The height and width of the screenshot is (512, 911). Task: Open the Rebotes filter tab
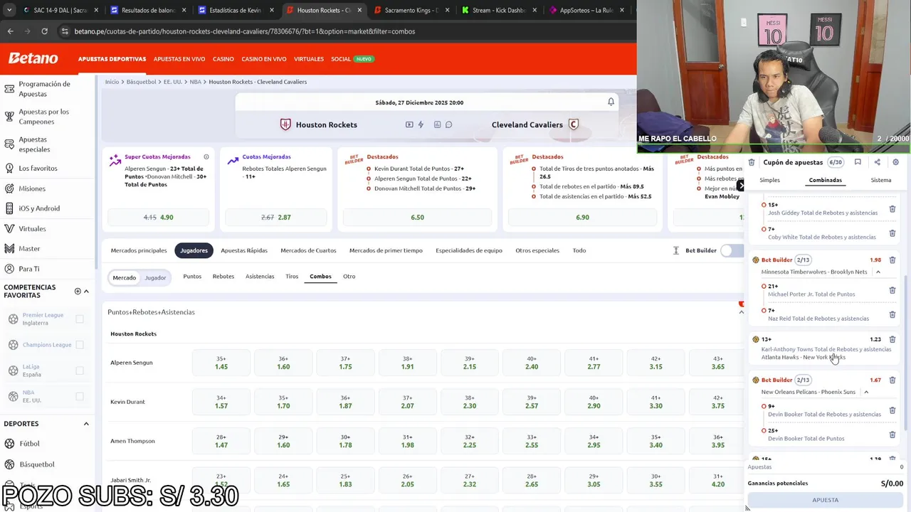(x=223, y=276)
